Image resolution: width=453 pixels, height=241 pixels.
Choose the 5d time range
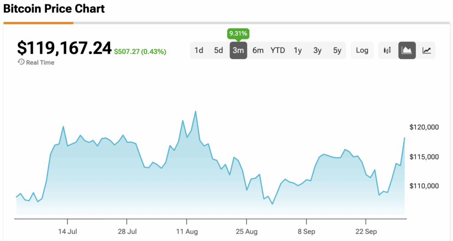pos(219,50)
